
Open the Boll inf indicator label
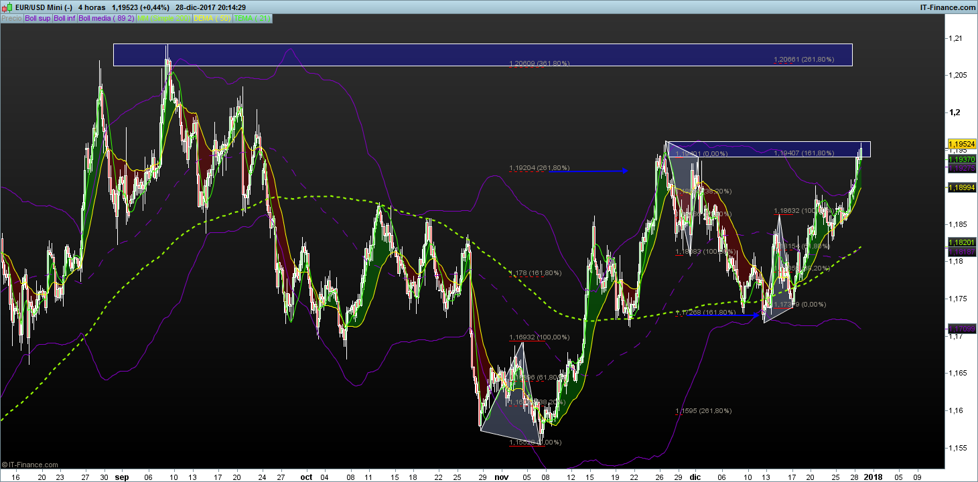pos(65,18)
